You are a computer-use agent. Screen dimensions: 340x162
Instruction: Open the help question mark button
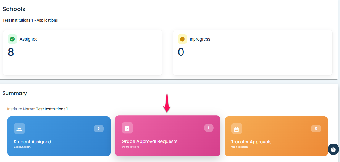click(x=333, y=149)
